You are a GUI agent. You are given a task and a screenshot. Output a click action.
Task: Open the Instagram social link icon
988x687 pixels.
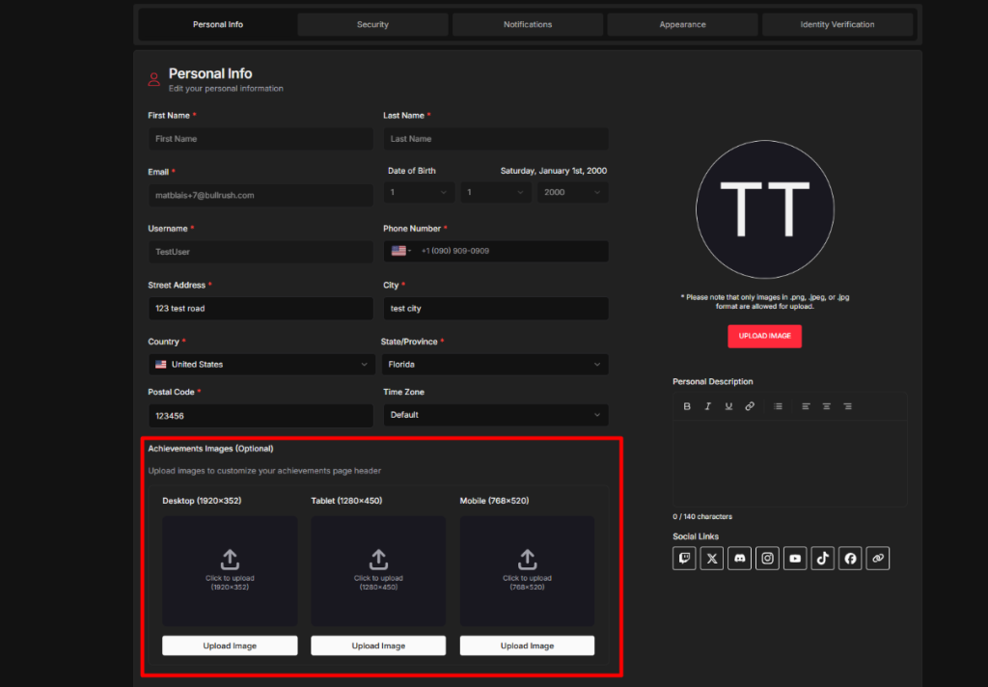coord(767,559)
